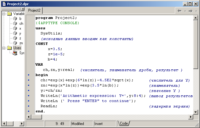Set breakpoint on the y:=ch/zn line dot
This screenshot has width=200, height=128.
pyautogui.click(x=29, y=90)
